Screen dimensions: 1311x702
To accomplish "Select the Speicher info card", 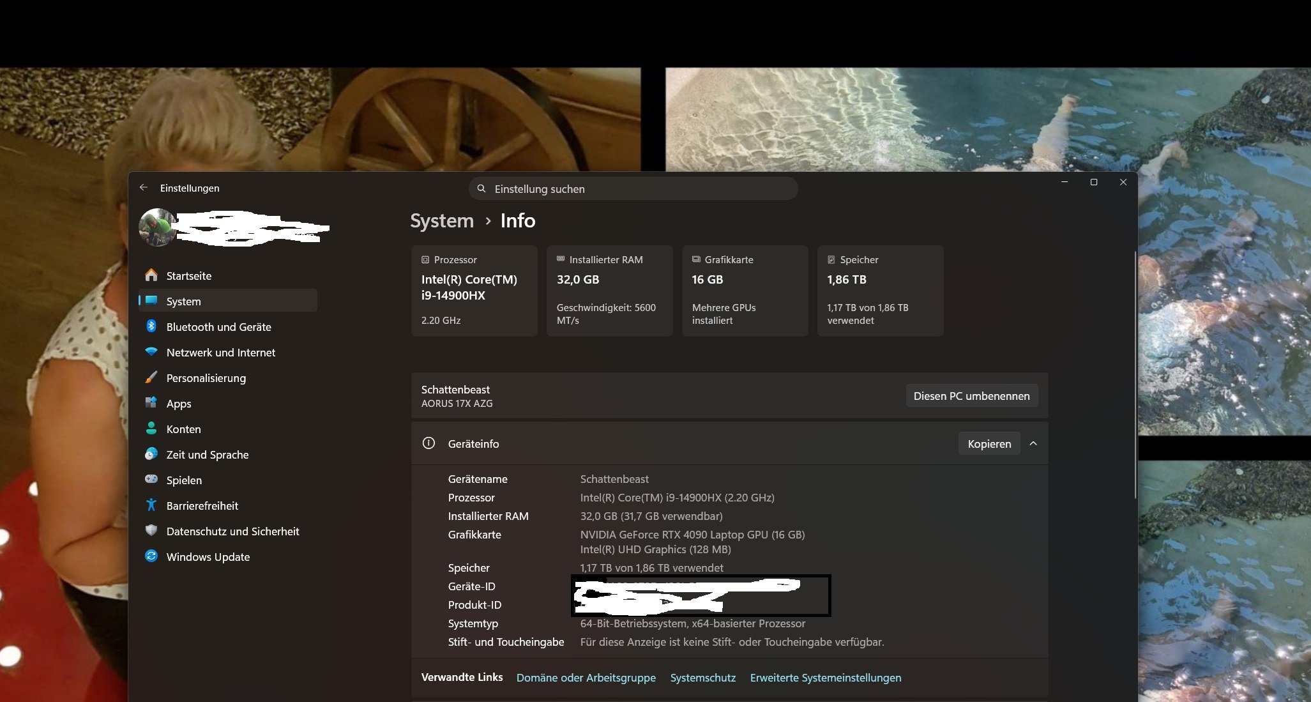I will [881, 291].
